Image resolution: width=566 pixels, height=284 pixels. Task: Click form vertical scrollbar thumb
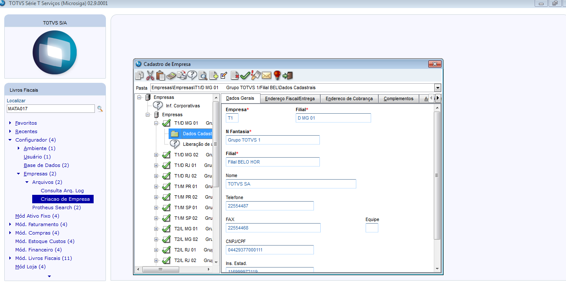[437, 175]
